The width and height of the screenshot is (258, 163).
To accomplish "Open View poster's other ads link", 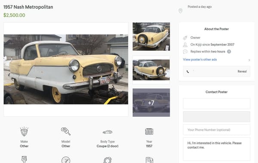I will (200, 59).
